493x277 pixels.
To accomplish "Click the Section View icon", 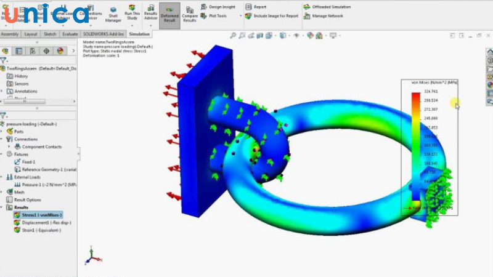I will (259, 36).
